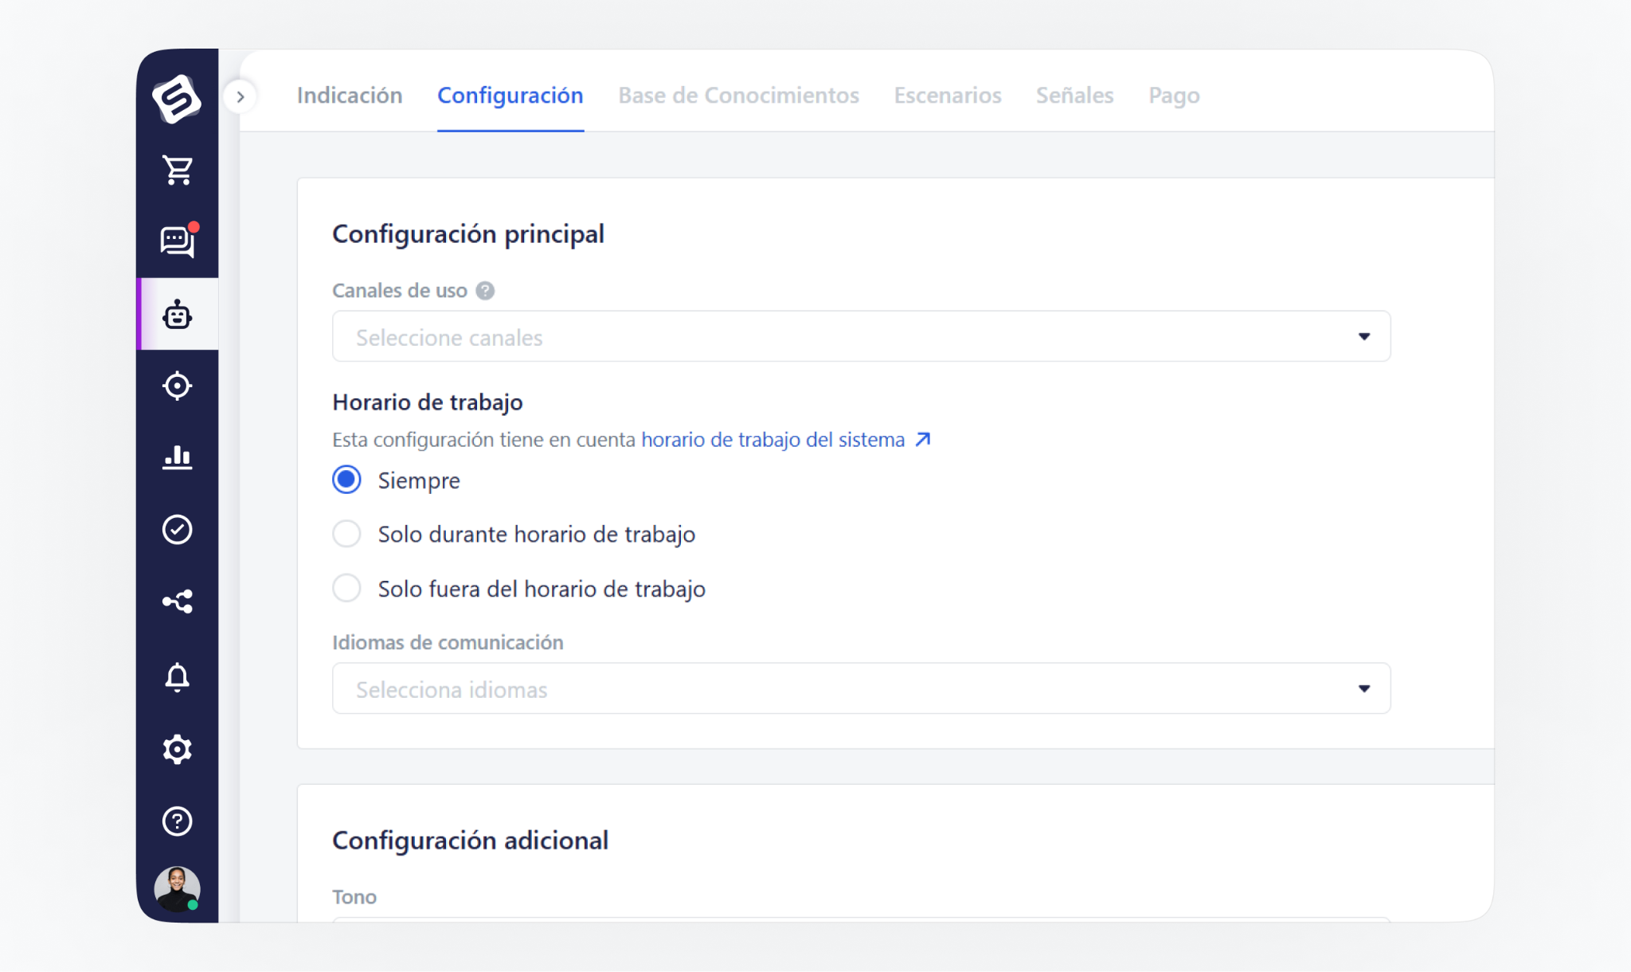The width and height of the screenshot is (1631, 972).
Task: Open the gear settings icon in sidebar
Action: click(x=177, y=750)
